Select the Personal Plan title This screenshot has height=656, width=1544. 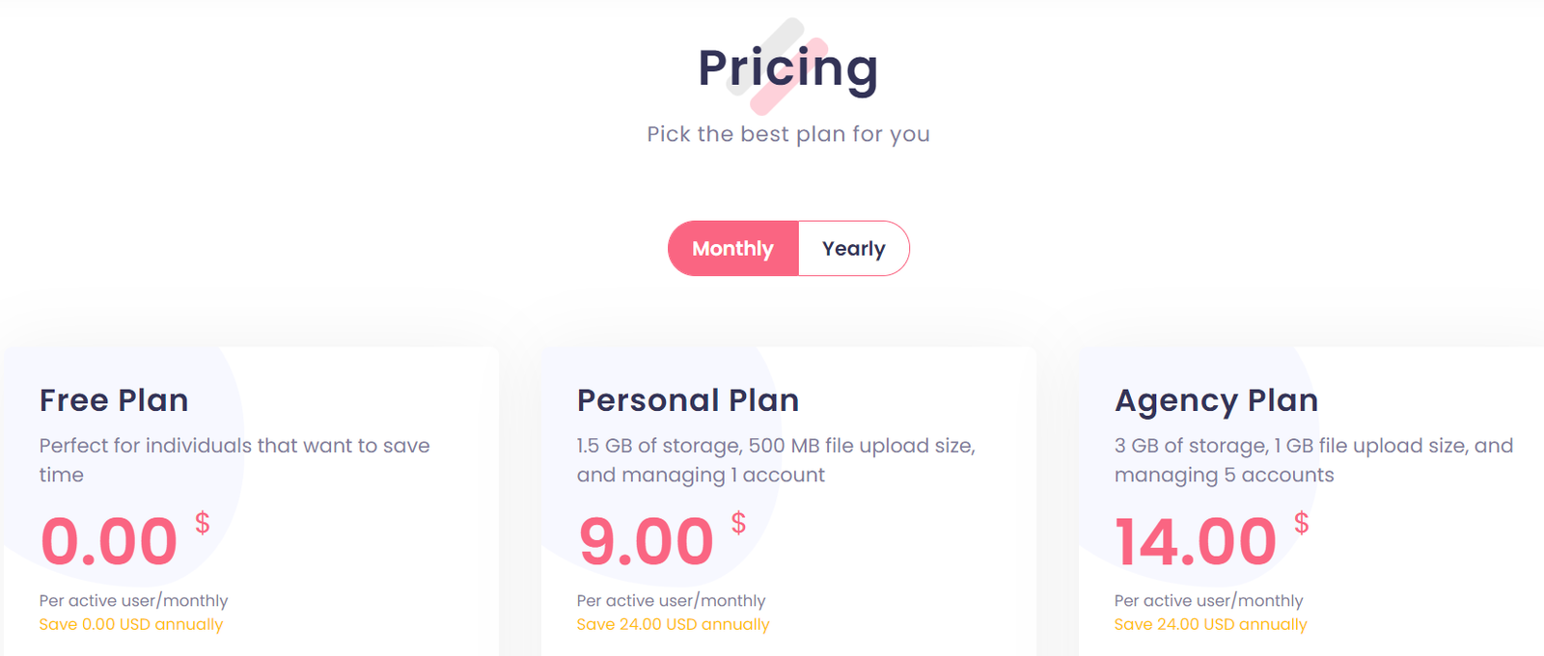(x=687, y=399)
